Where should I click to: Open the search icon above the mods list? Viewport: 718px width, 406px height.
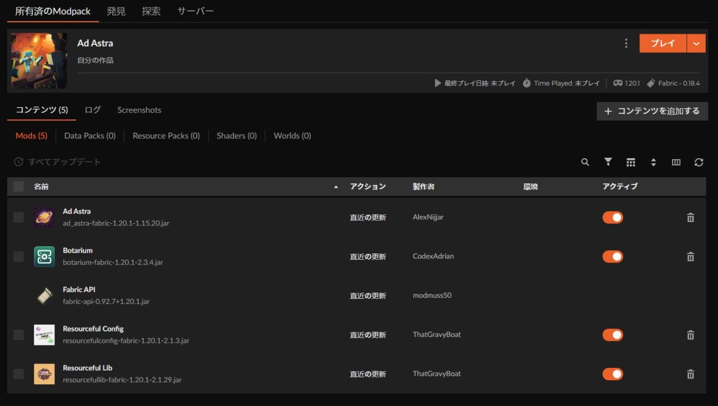click(585, 162)
